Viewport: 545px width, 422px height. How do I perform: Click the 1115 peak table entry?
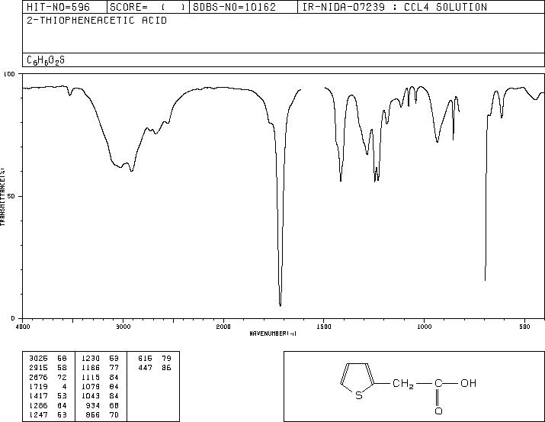click(91, 377)
